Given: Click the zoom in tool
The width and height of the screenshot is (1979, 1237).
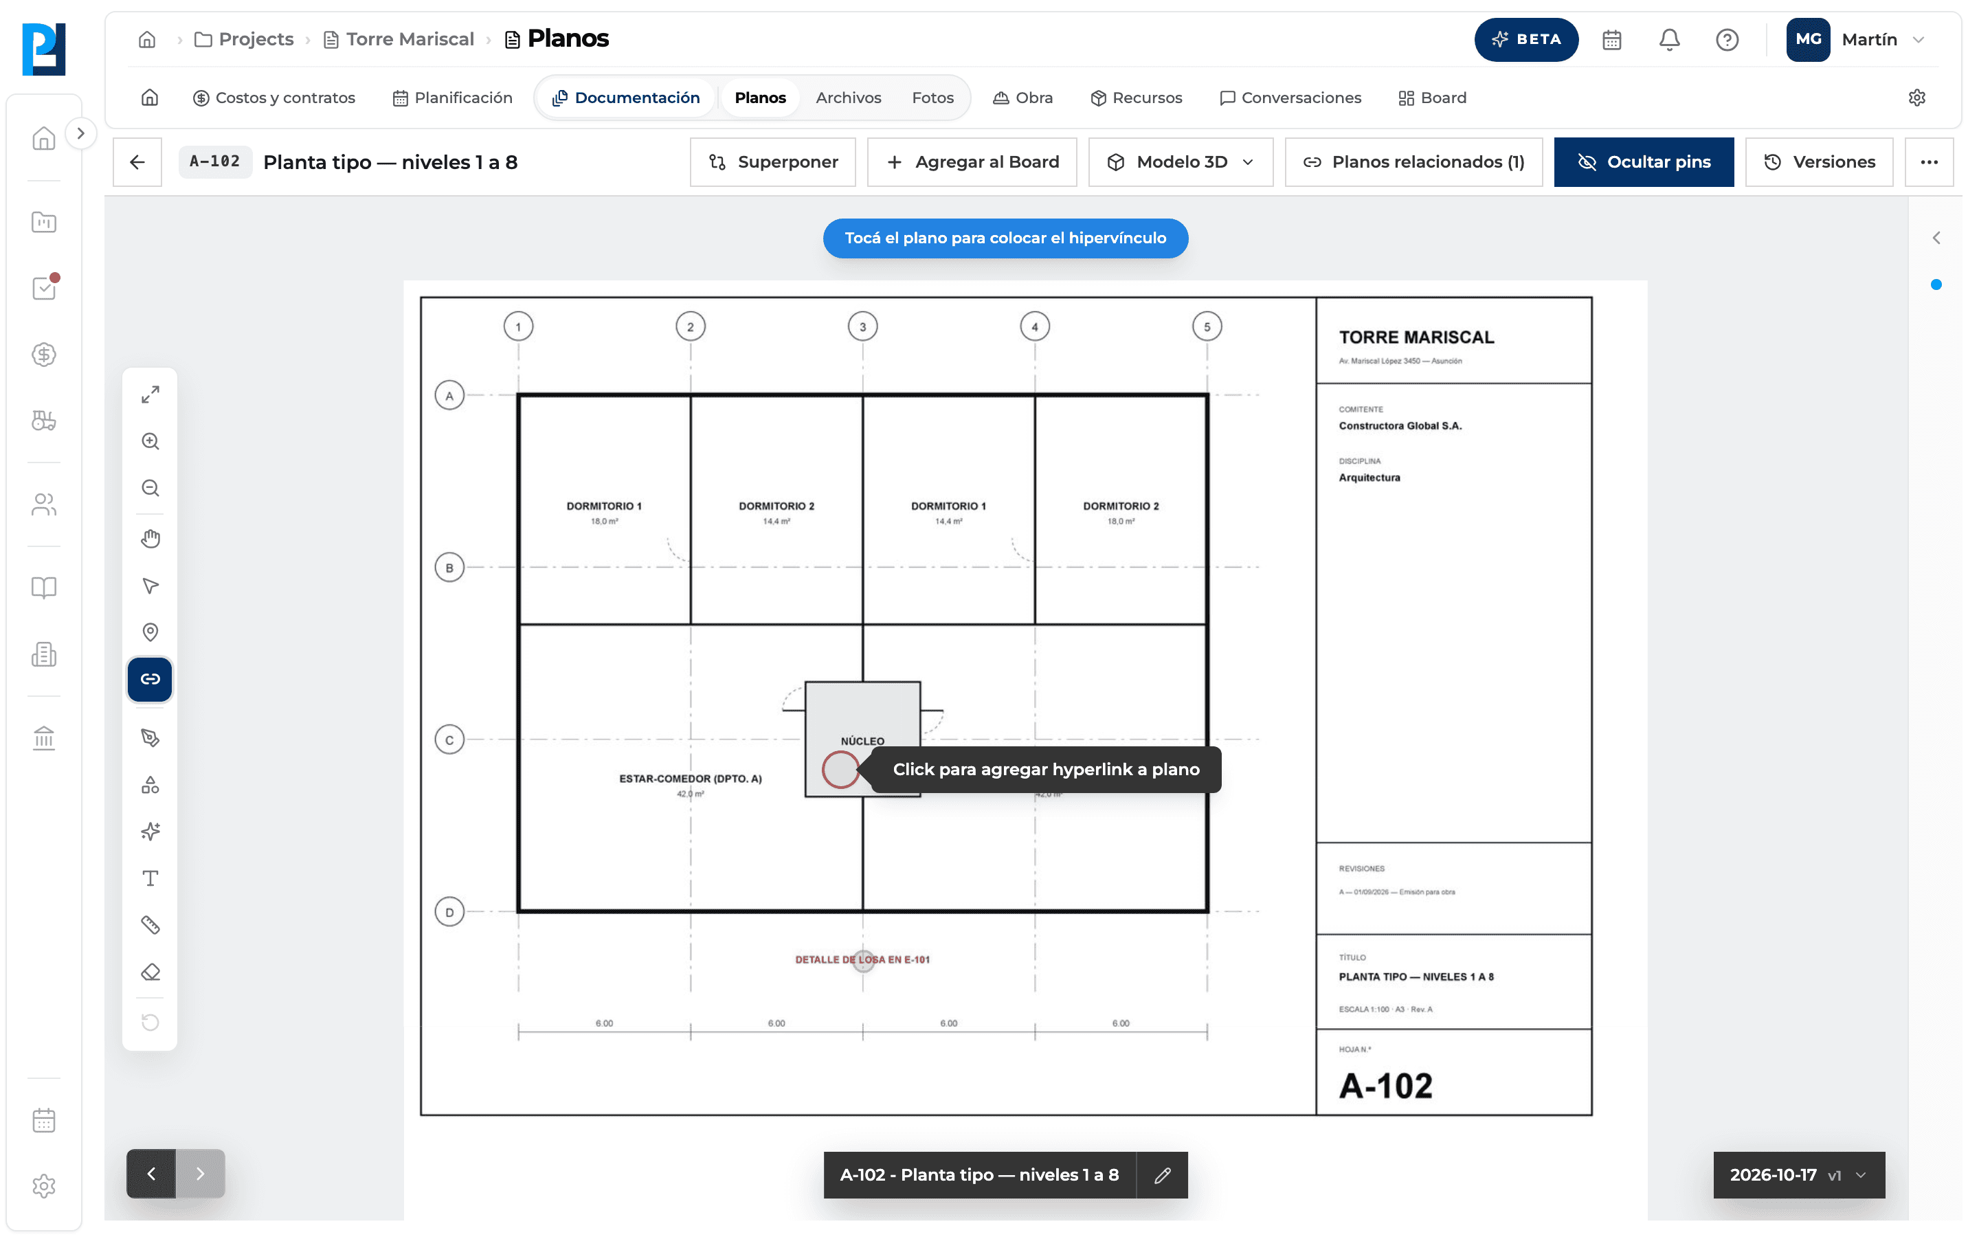Looking at the screenshot, I should click(150, 442).
